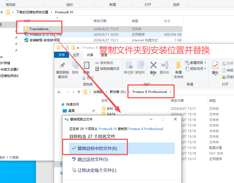Image resolution: width=234 pixels, height=183 pixels.
Task: Select Proteus 8.10 SP3 Pro application file
Action: [46, 35]
